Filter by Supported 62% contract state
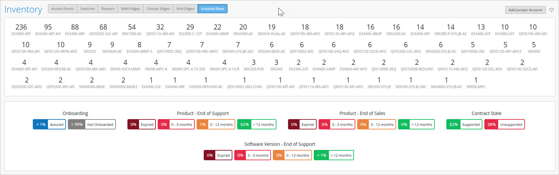This screenshot has height=175, width=559. click(x=464, y=124)
